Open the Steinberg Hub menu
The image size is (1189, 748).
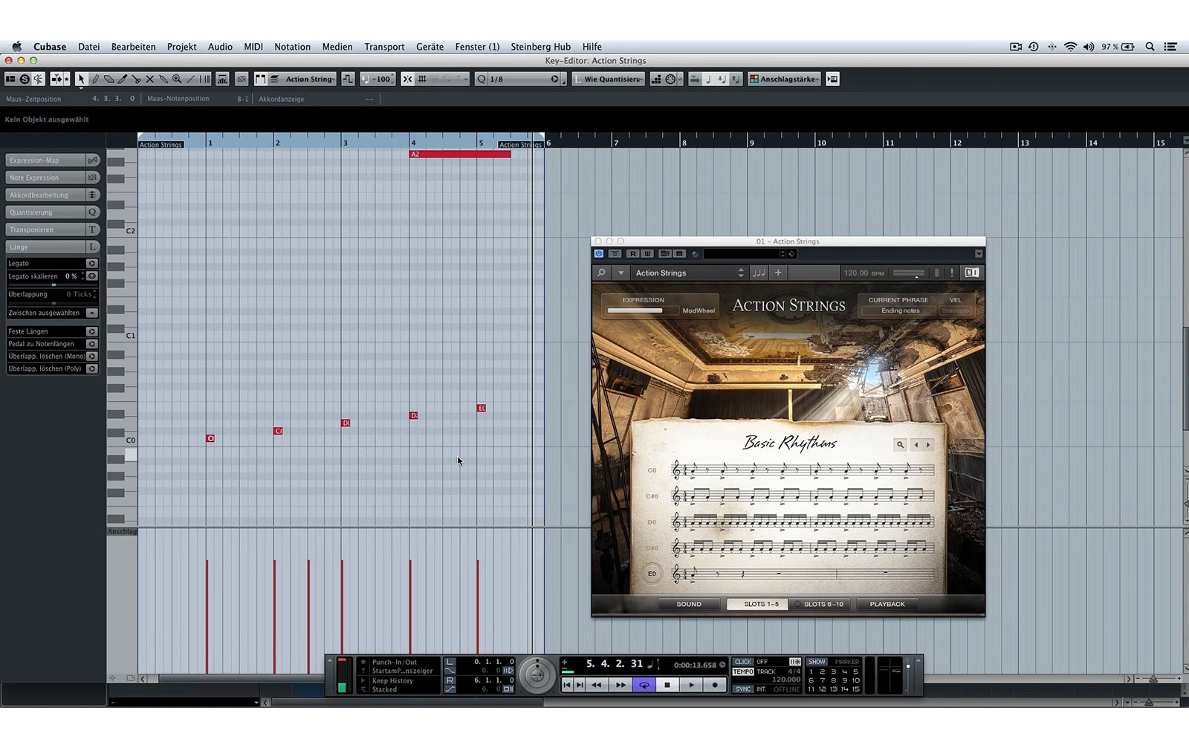click(x=541, y=46)
